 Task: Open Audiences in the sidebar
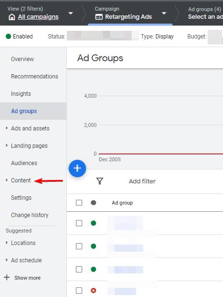[24, 163]
